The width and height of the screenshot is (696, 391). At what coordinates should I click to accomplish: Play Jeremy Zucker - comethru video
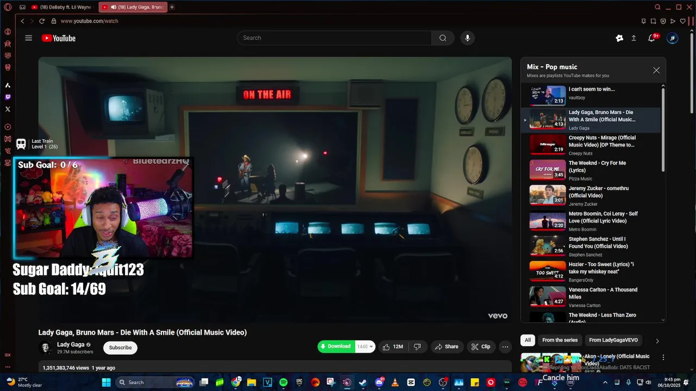coord(592,195)
